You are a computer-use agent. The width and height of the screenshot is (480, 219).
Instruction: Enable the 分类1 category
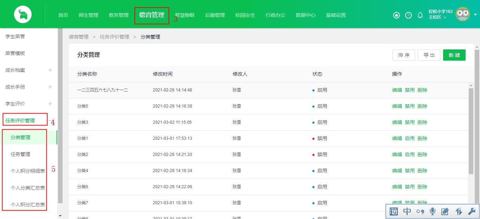(409, 138)
